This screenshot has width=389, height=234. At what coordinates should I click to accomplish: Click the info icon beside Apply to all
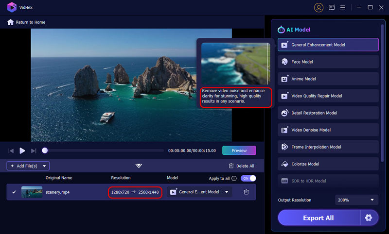234,178
